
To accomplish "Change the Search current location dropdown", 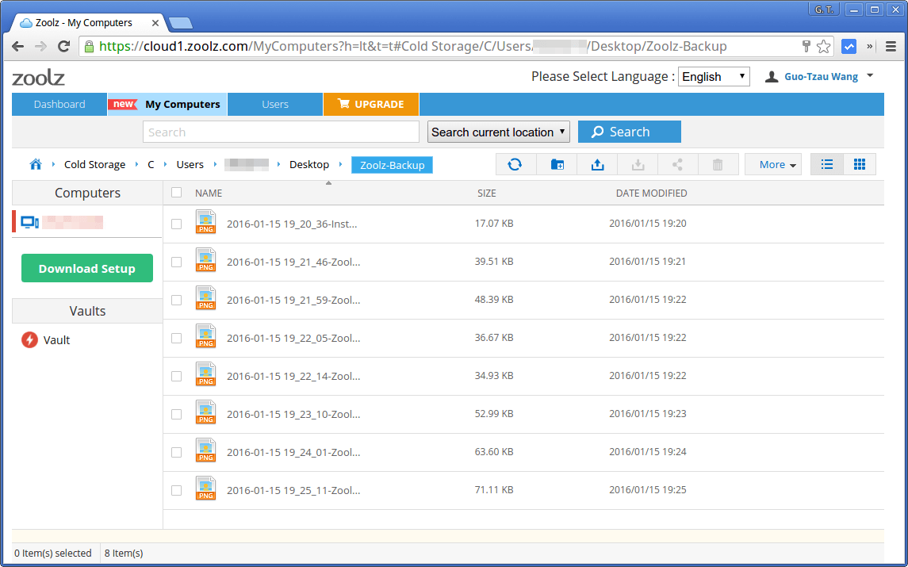I will coord(498,132).
